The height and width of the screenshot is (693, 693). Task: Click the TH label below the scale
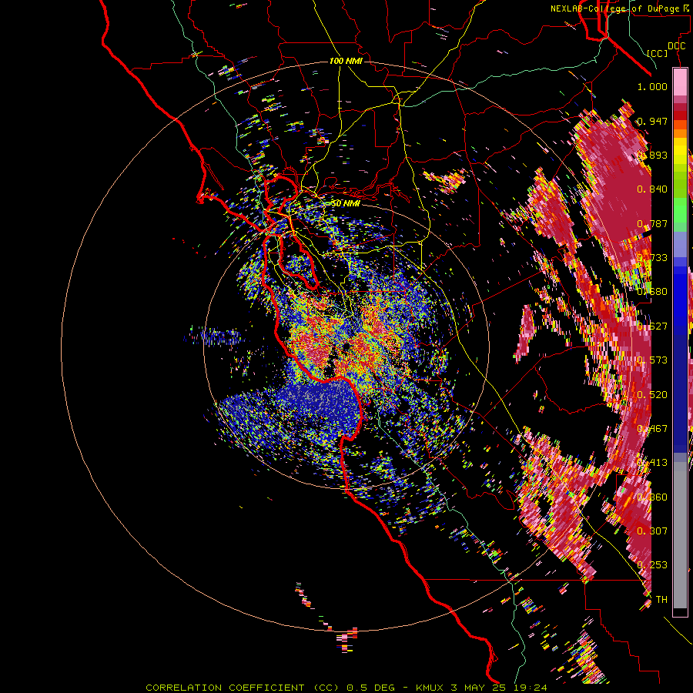661,599
